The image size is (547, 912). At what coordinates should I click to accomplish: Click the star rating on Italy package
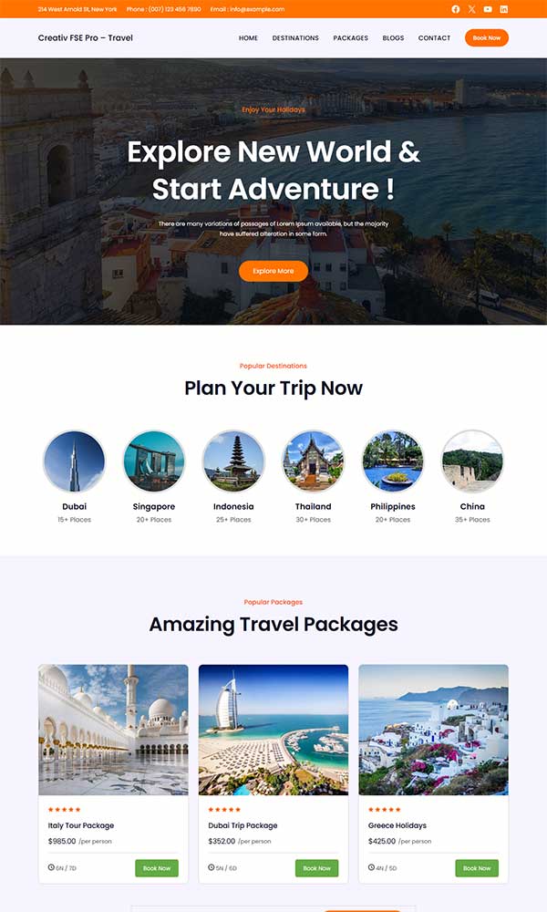click(x=65, y=810)
